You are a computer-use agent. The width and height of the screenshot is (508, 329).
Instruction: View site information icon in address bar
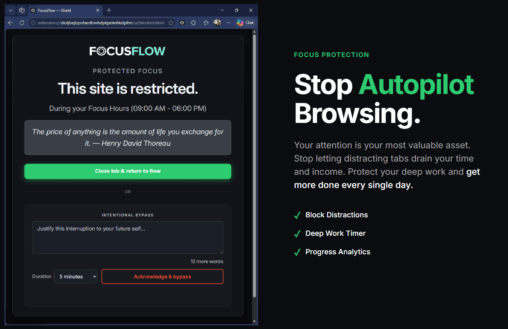click(33, 23)
